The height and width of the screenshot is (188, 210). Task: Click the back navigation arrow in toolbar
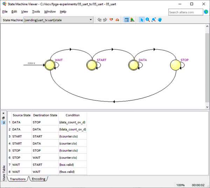[99, 20]
